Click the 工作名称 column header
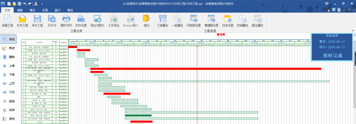 point(39,42)
